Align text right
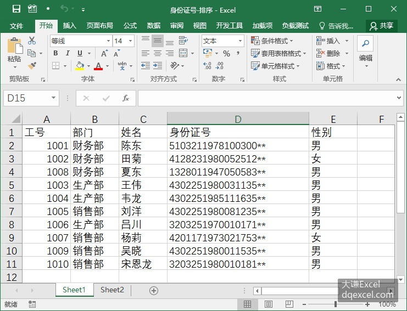 coord(170,53)
